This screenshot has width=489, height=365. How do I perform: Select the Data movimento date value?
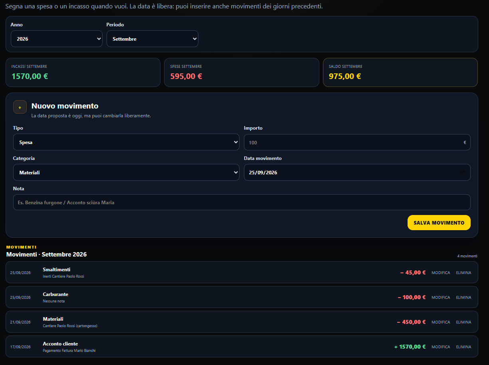(263, 173)
